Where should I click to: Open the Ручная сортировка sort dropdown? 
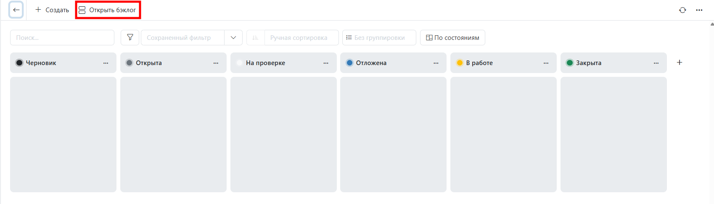point(301,37)
